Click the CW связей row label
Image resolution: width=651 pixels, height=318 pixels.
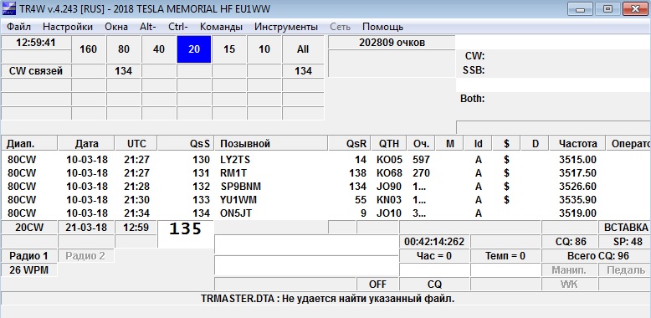[36, 71]
